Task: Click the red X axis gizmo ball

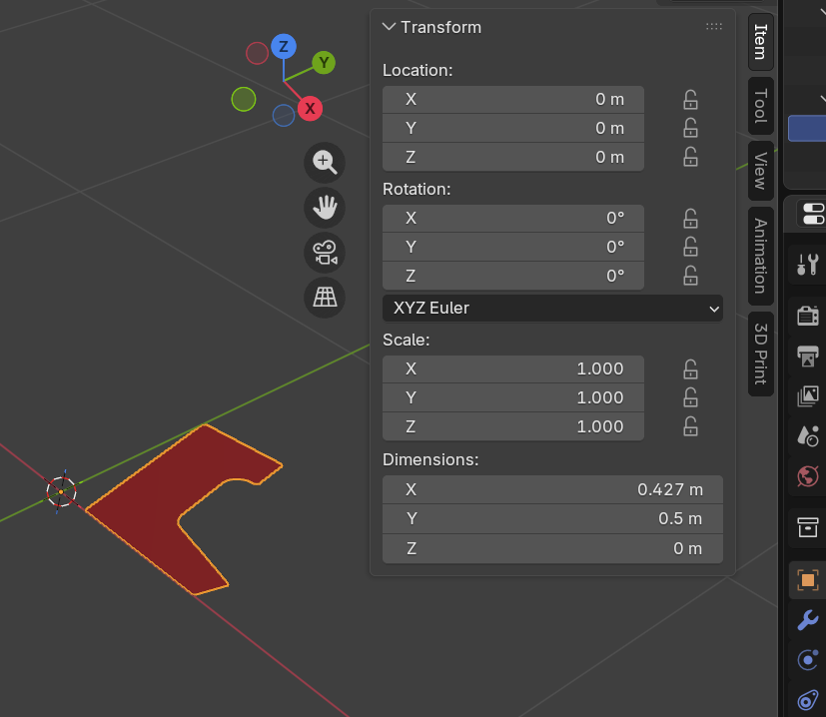Action: (x=310, y=108)
